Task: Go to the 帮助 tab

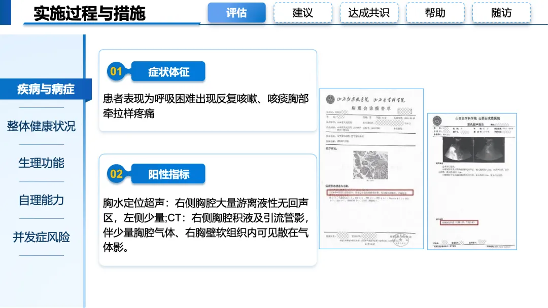Action: (435, 13)
